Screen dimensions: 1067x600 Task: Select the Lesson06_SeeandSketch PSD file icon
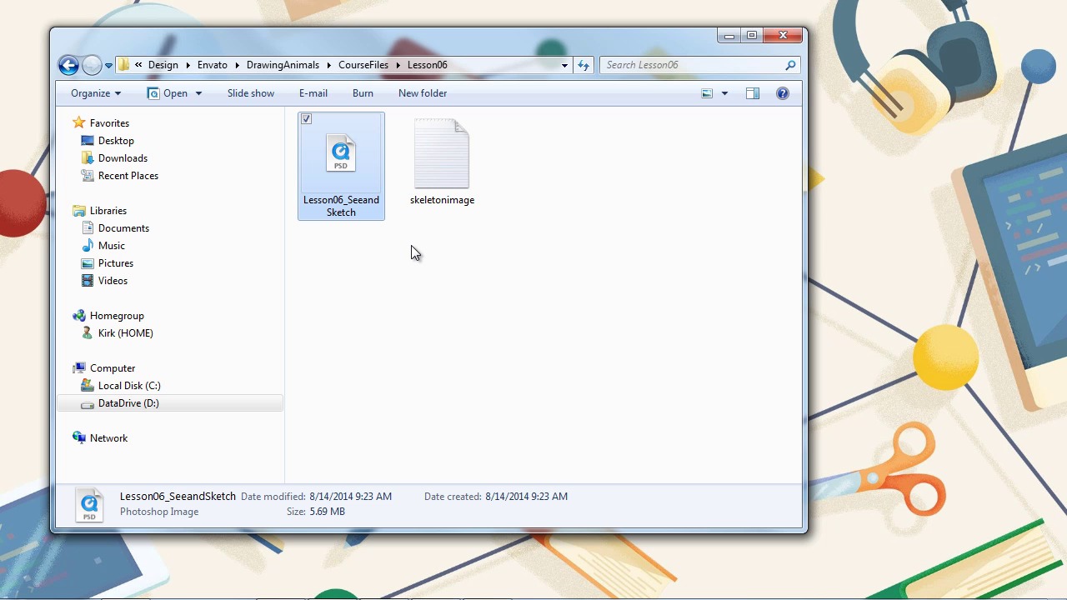click(341, 152)
